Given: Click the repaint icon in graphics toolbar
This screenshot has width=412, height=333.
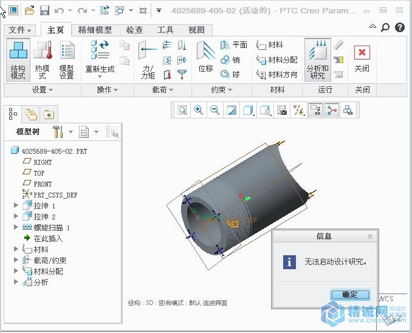Looking at the screenshot, I should (x=232, y=110).
